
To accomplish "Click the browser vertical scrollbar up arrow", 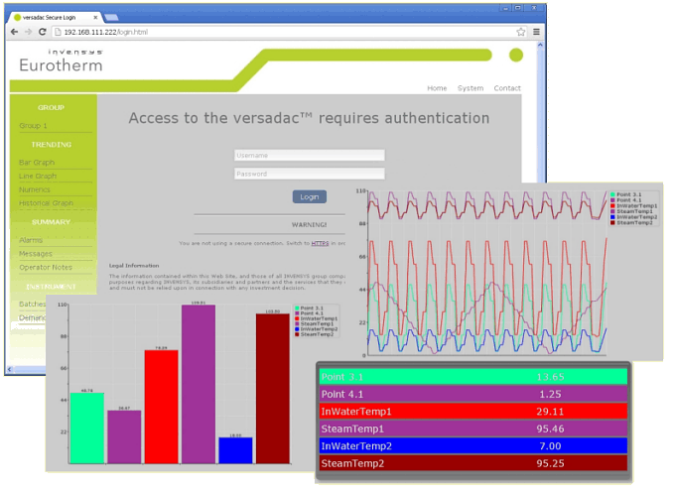I will click(x=540, y=45).
